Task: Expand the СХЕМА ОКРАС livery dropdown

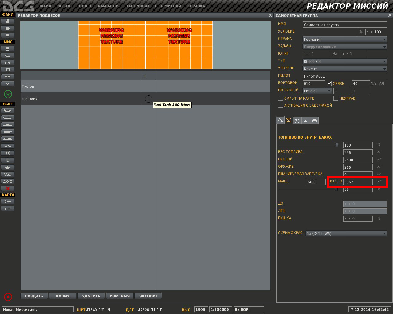Action: pyautogui.click(x=346, y=233)
